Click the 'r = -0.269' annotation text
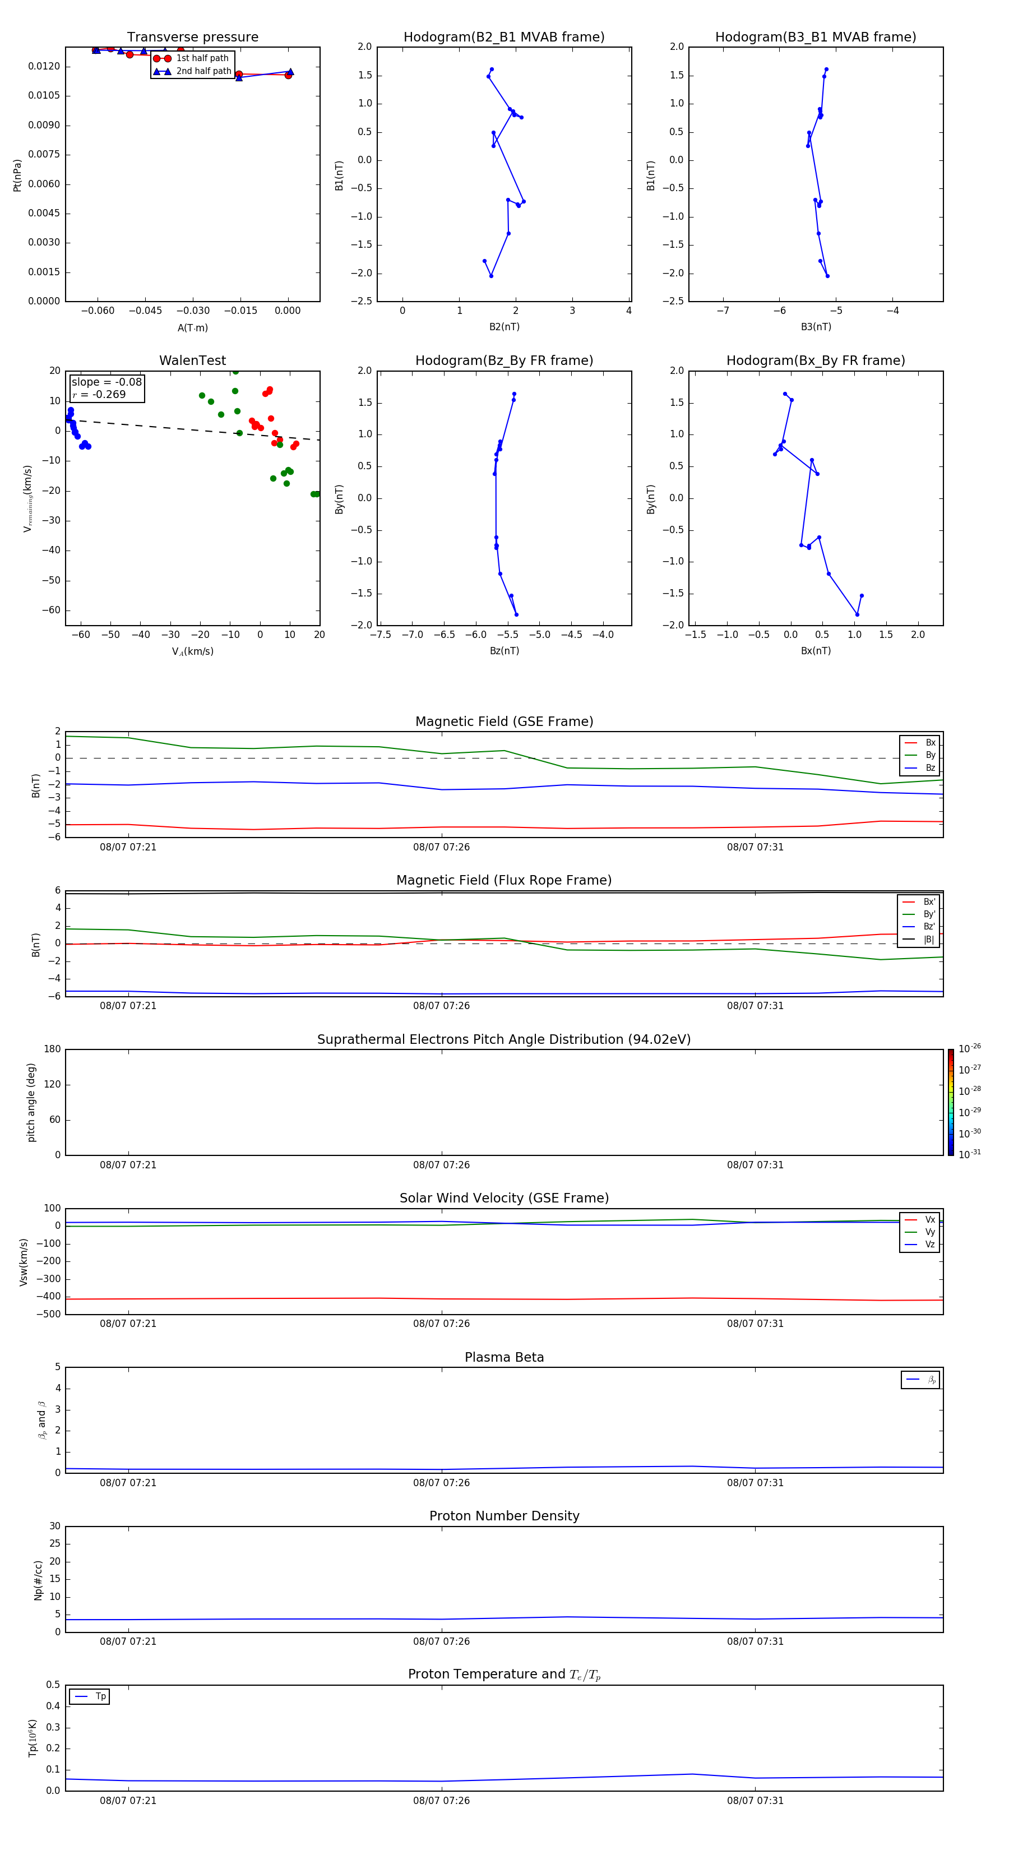The height and width of the screenshot is (1850, 1009). [x=99, y=394]
